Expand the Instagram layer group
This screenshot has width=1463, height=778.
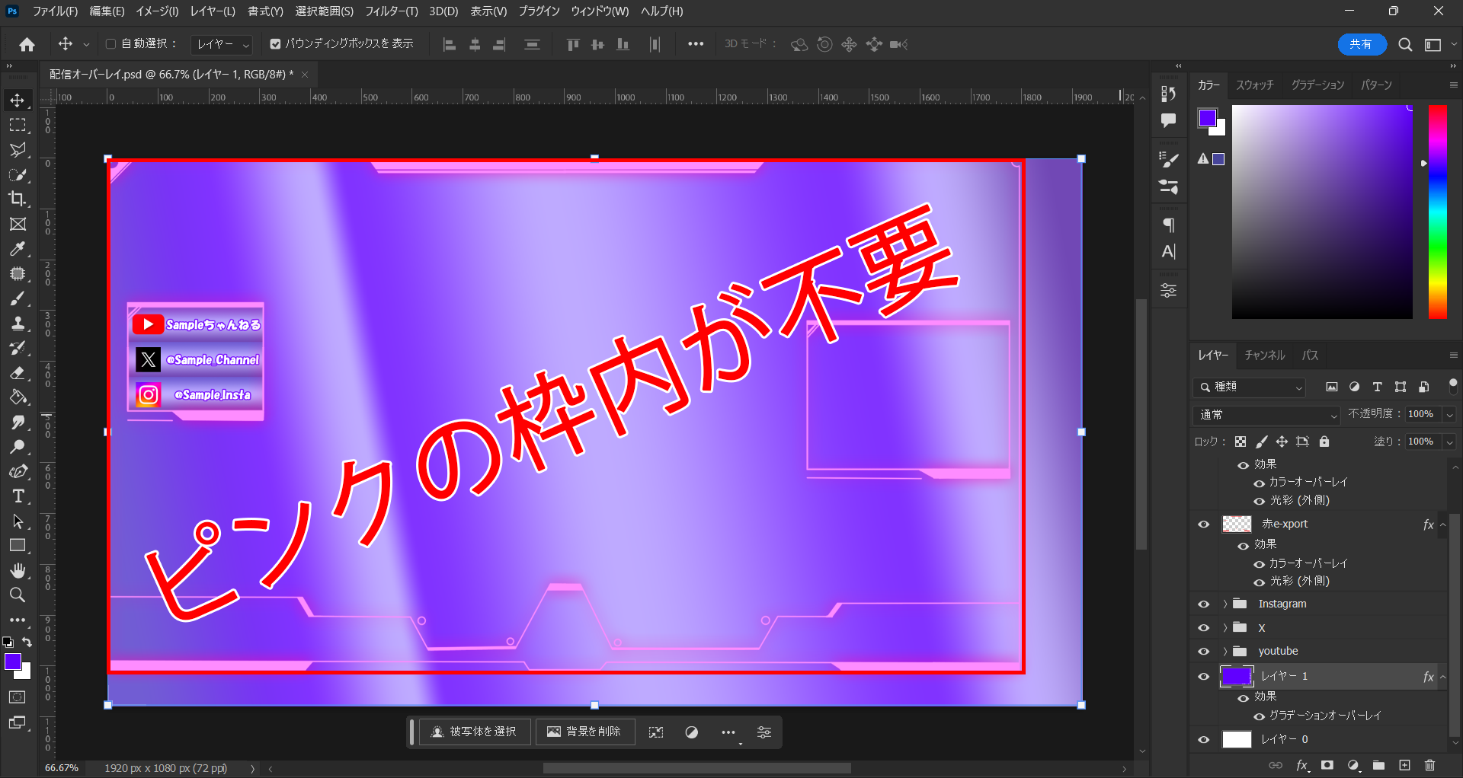click(x=1225, y=604)
